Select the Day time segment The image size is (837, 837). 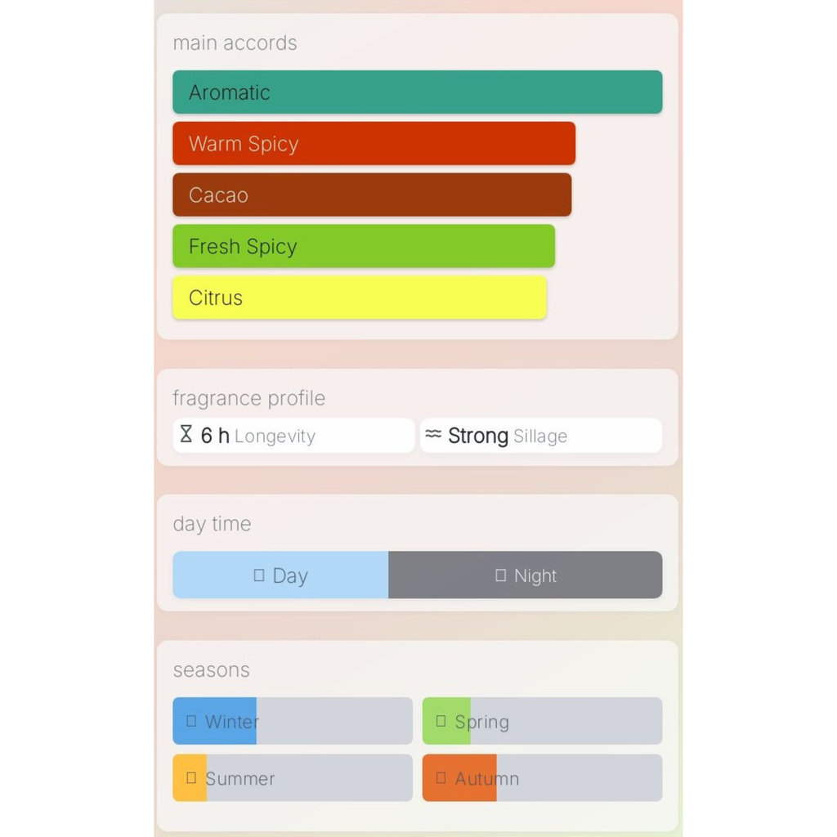(x=280, y=575)
